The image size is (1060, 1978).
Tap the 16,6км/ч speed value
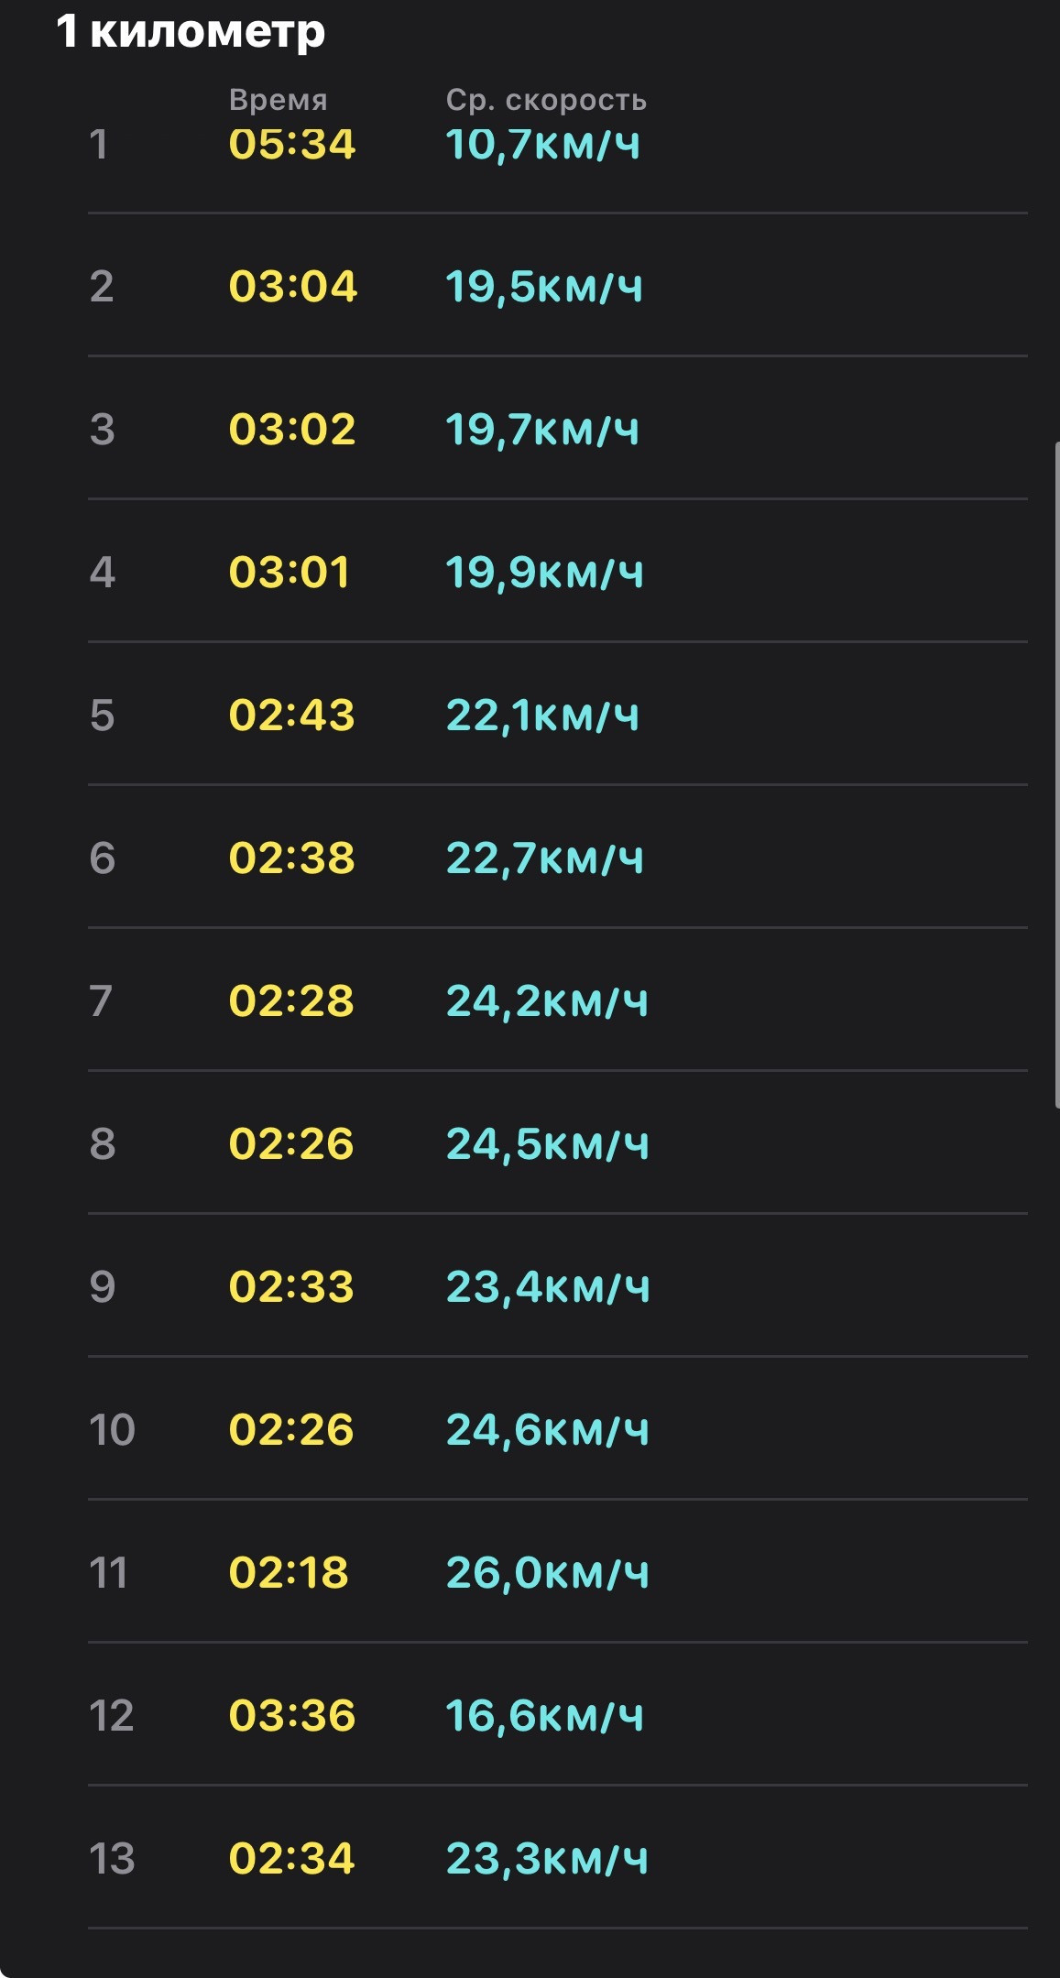(x=545, y=1716)
